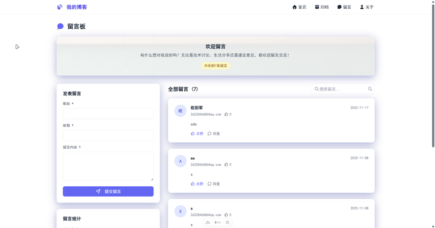Click the triangle icon in the bottom floating toolbar
The height and width of the screenshot is (228, 435).
click(x=208, y=223)
